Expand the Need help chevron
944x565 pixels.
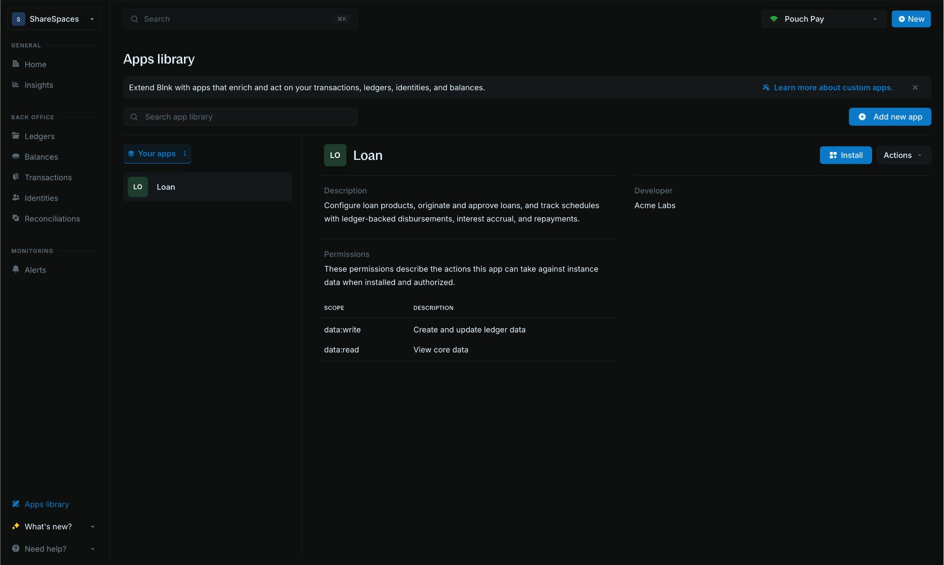pos(93,549)
